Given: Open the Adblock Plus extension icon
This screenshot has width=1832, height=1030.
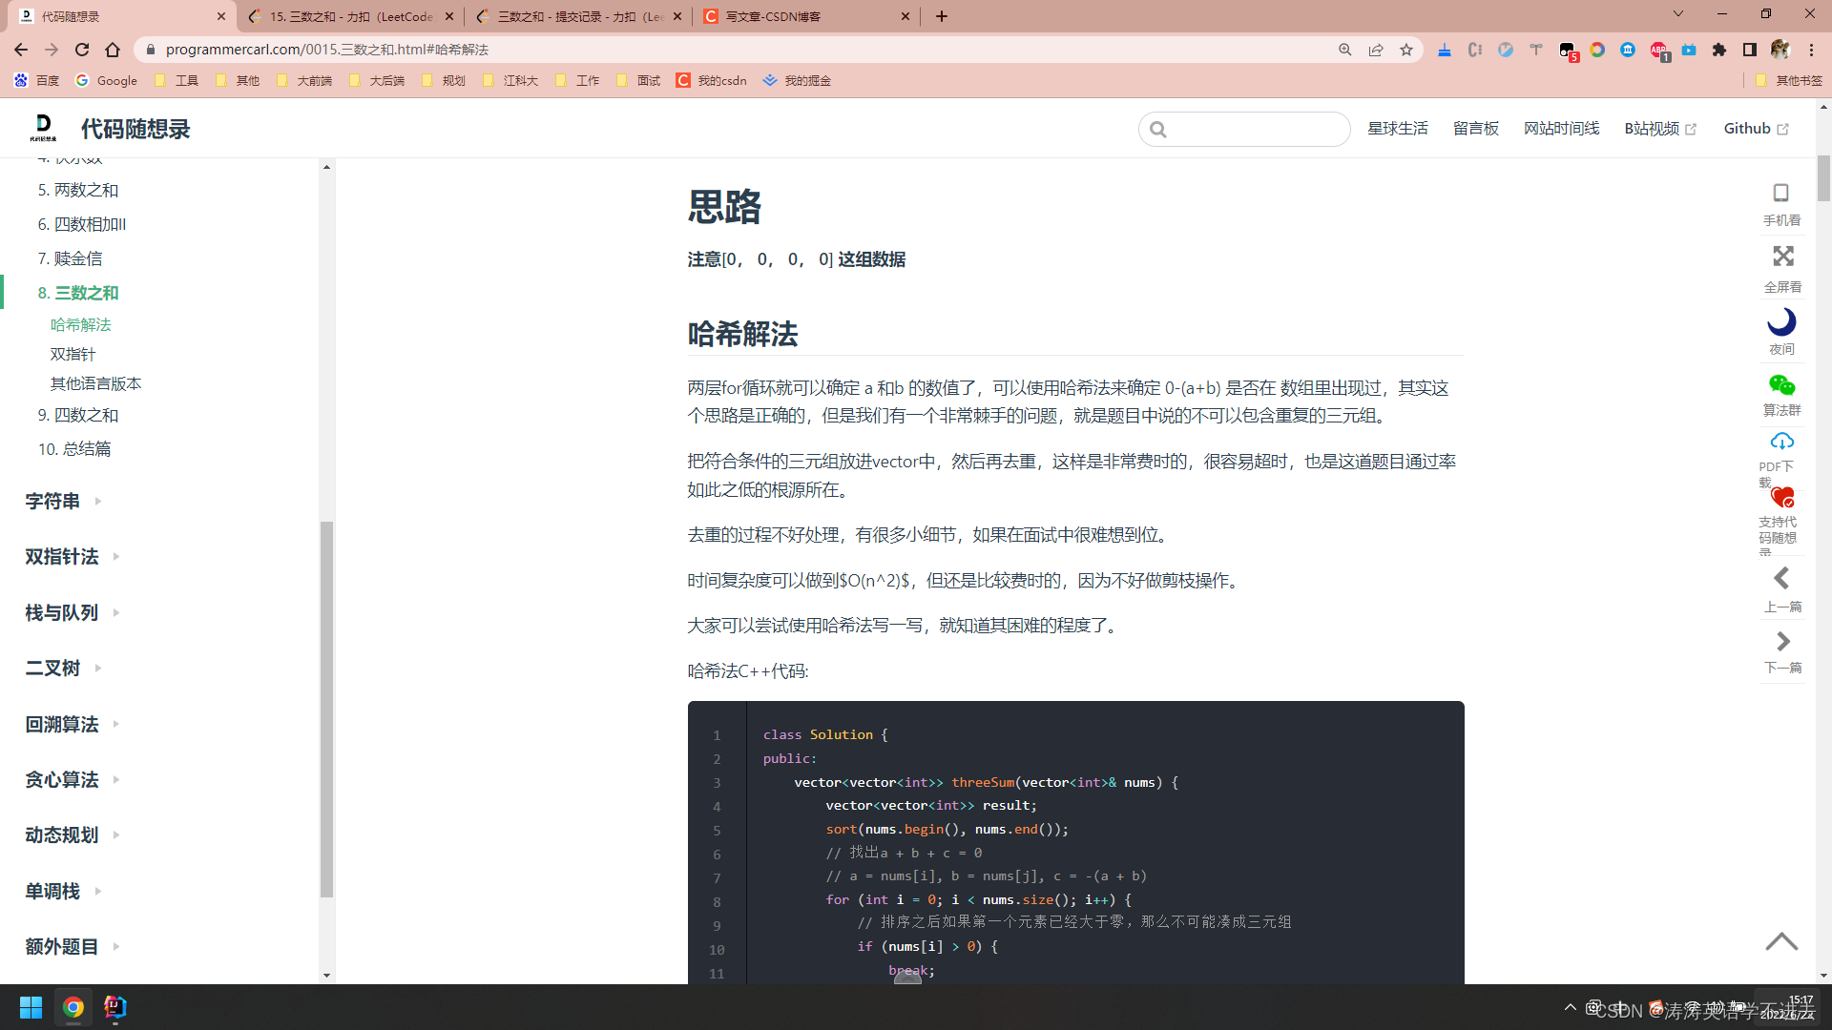Looking at the screenshot, I should click(x=1658, y=50).
